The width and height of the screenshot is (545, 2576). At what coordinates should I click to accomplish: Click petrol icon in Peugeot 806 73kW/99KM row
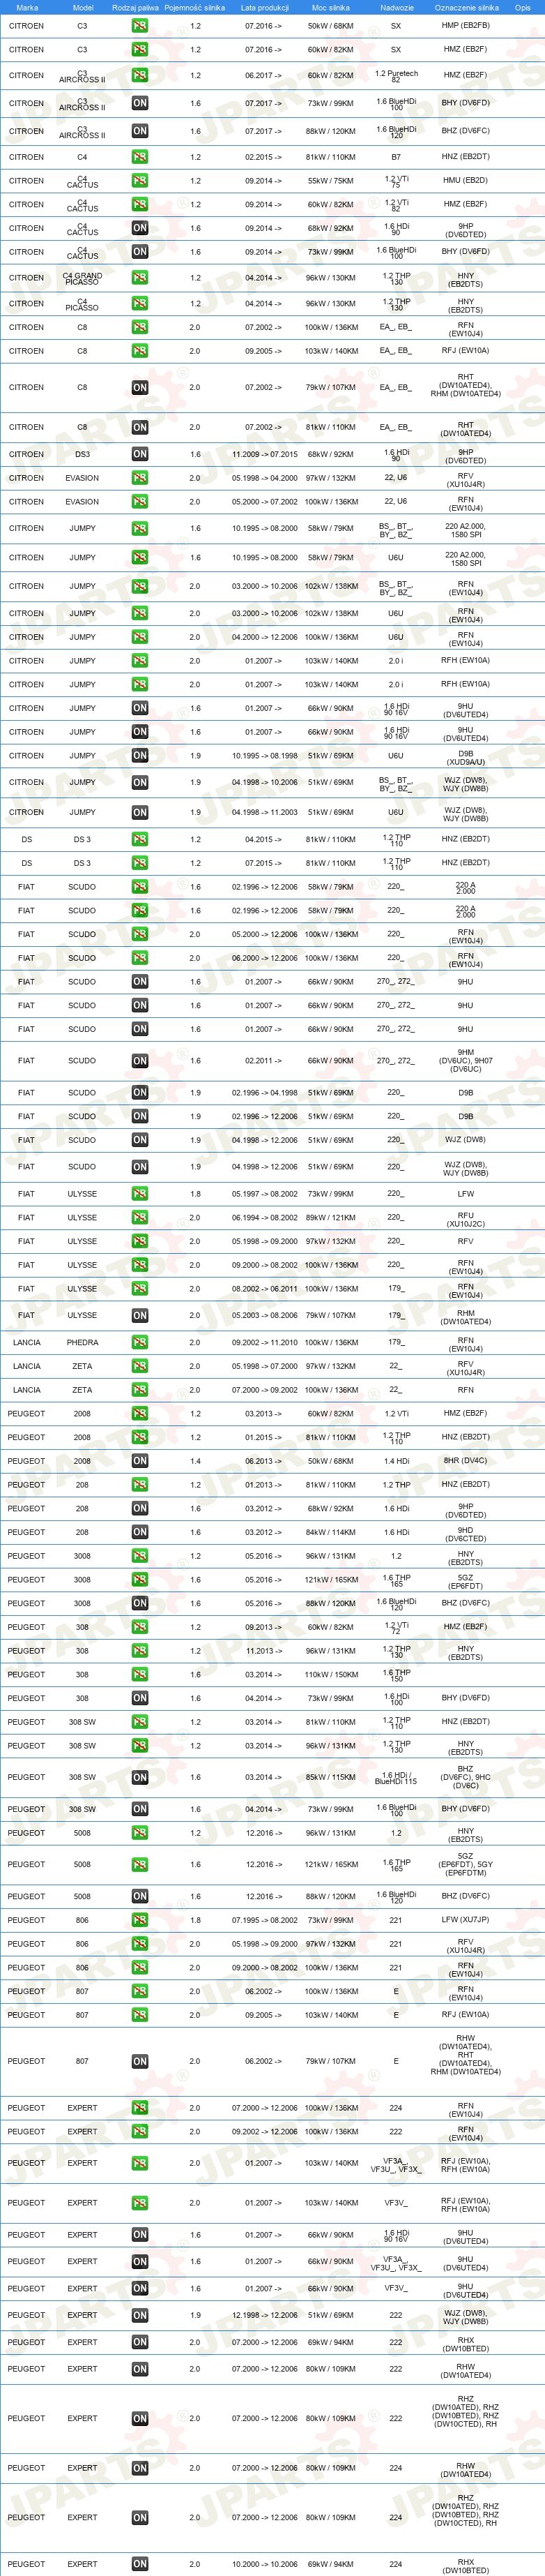tap(140, 1920)
